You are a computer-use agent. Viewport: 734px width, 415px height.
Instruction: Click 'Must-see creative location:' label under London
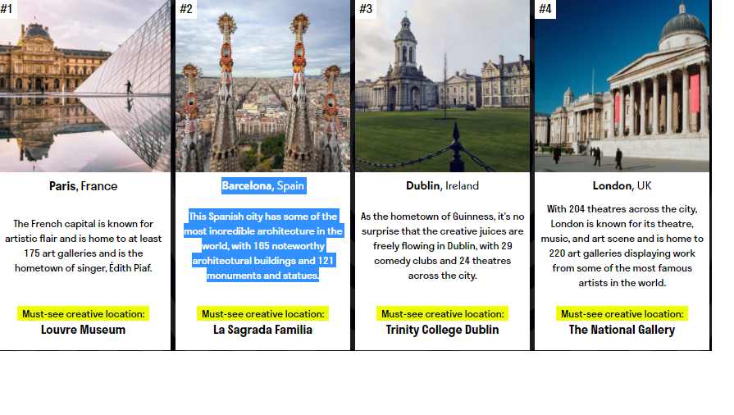pyautogui.click(x=622, y=314)
